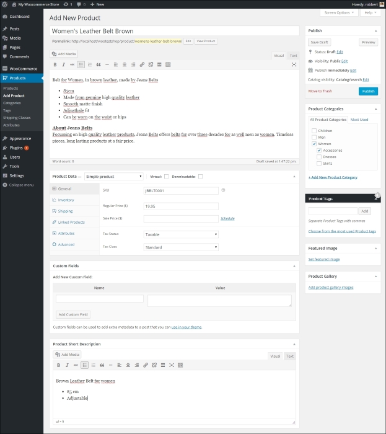Image resolution: width=386 pixels, height=434 pixels.
Task: Toggle numbered list in main description toolbar
Action: point(90,64)
